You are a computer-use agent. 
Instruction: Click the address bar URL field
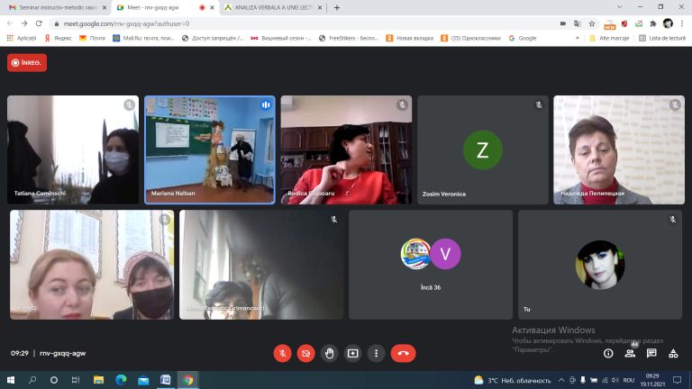[305, 23]
